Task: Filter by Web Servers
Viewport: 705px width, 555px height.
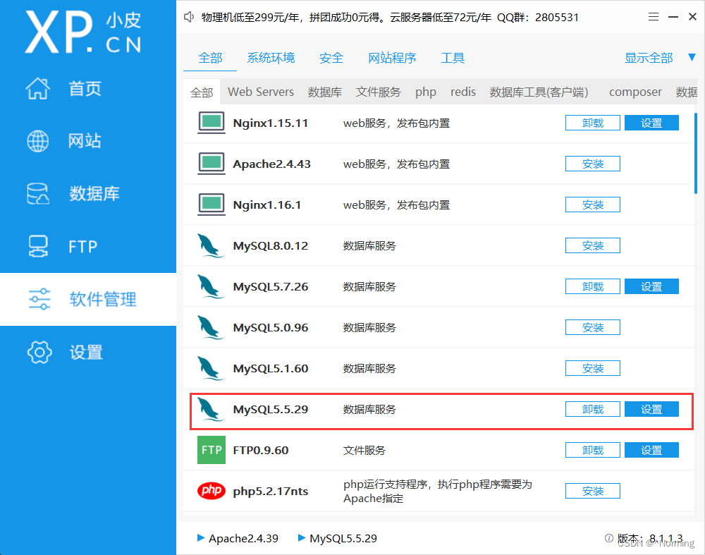Action: pyautogui.click(x=261, y=92)
